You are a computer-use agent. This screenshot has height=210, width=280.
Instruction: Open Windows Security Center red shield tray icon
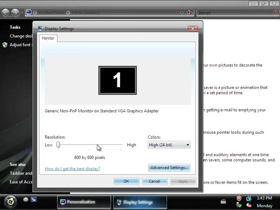[x=239, y=198]
